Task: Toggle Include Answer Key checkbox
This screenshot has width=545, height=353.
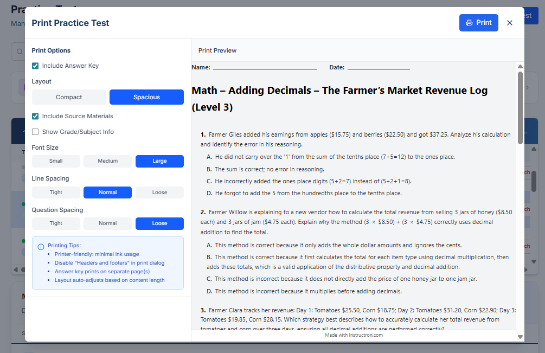Action: [x=35, y=66]
